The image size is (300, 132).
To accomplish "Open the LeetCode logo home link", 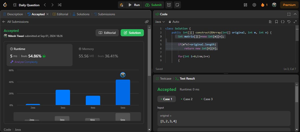I will point(5,5).
